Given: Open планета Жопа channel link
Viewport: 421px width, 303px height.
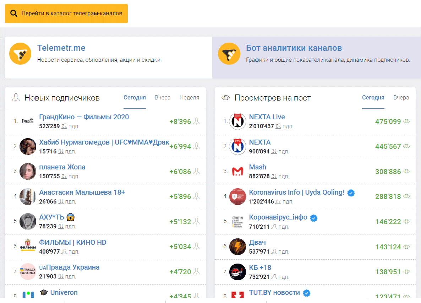Looking at the screenshot, I should (x=62, y=167).
